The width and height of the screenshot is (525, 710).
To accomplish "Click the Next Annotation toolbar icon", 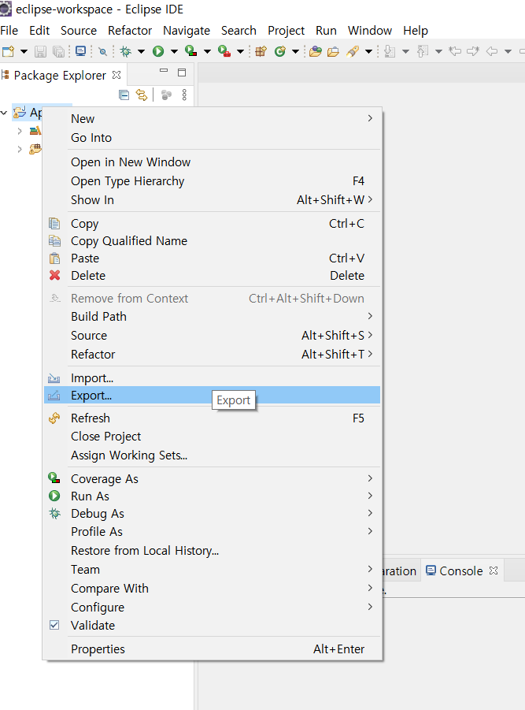I will point(390,51).
